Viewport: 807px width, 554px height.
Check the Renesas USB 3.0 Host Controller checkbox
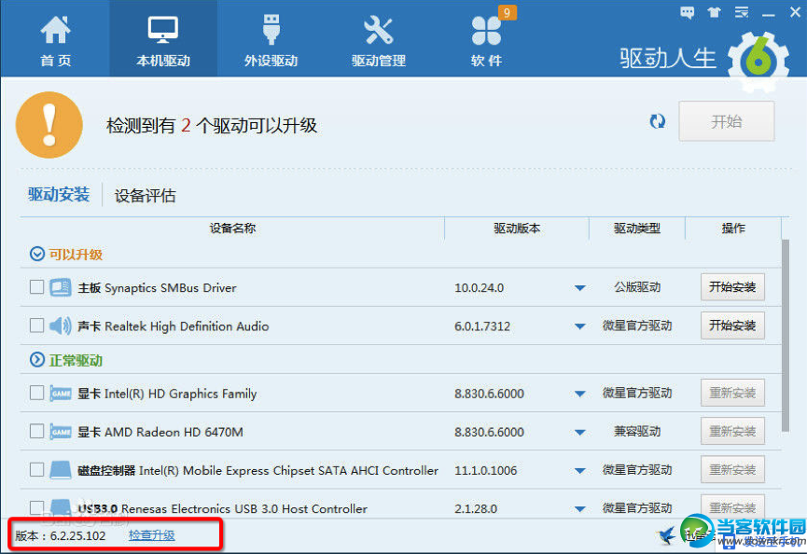(36, 507)
